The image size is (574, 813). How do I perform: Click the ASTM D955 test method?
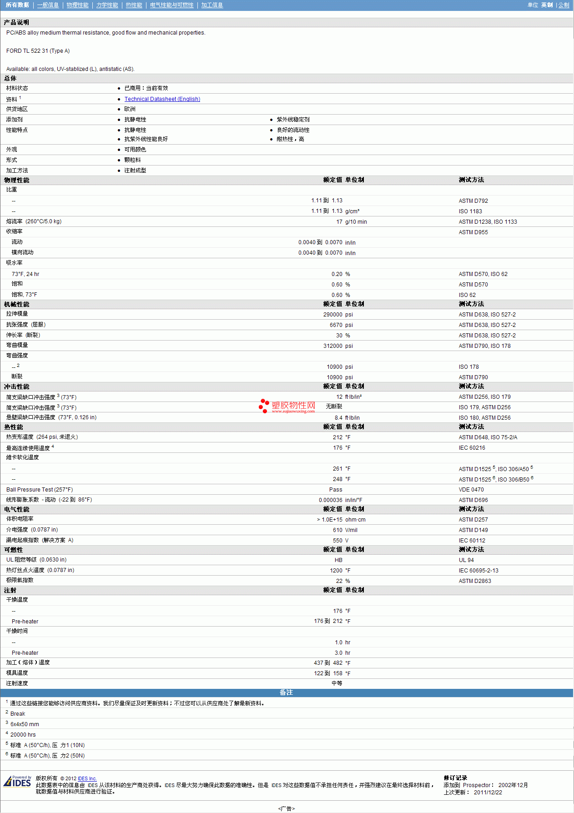[x=473, y=232]
